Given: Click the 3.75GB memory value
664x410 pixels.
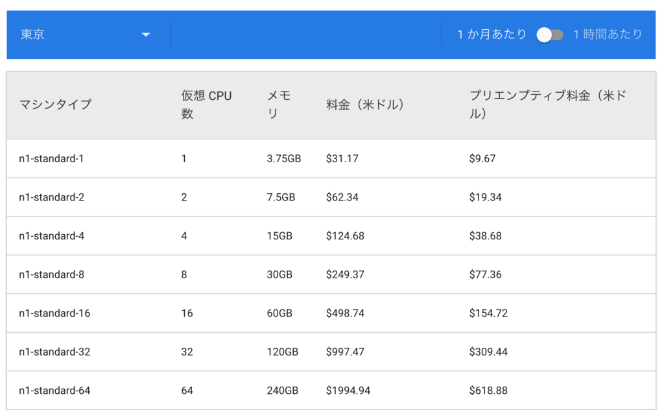Looking at the screenshot, I should (x=284, y=158).
